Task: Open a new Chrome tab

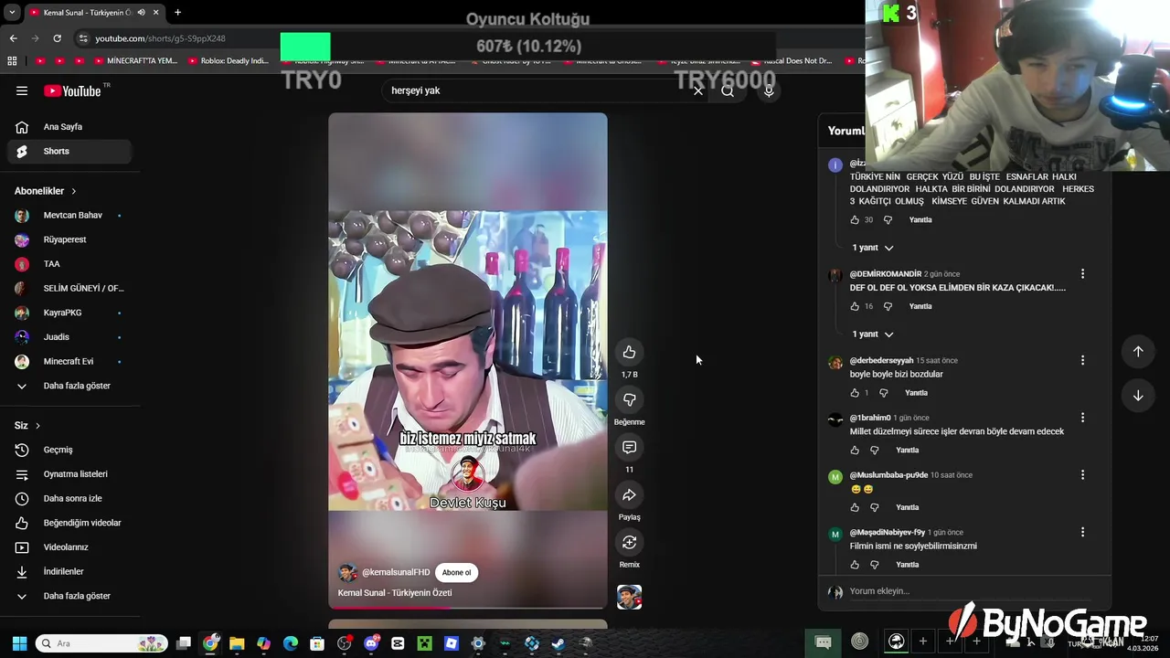Action: point(177,13)
